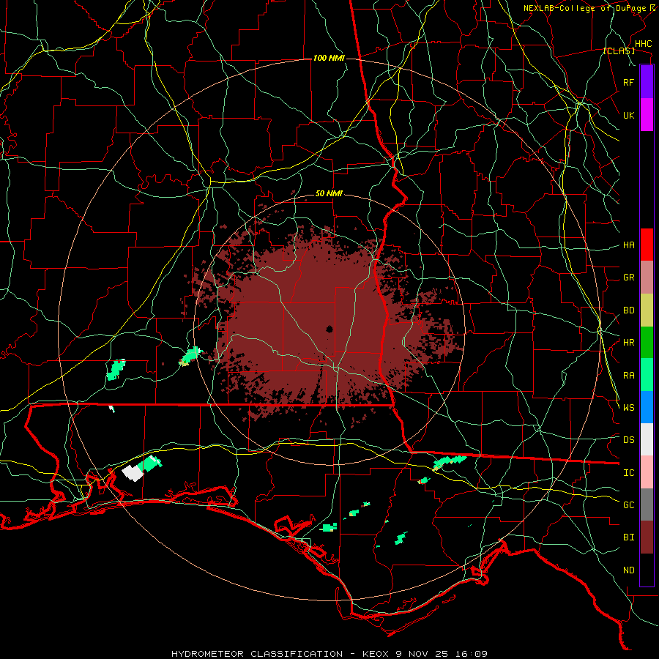The height and width of the screenshot is (659, 659).
Task: Click the HR legend label
Action: pyautogui.click(x=629, y=343)
